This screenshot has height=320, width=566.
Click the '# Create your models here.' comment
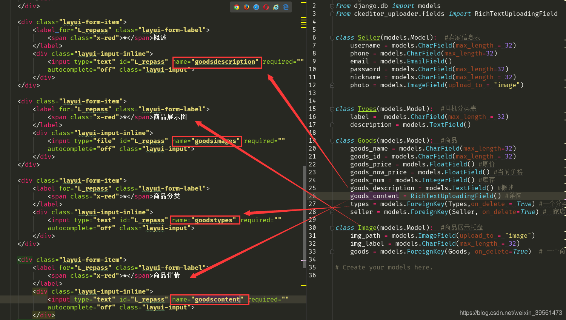click(x=384, y=268)
